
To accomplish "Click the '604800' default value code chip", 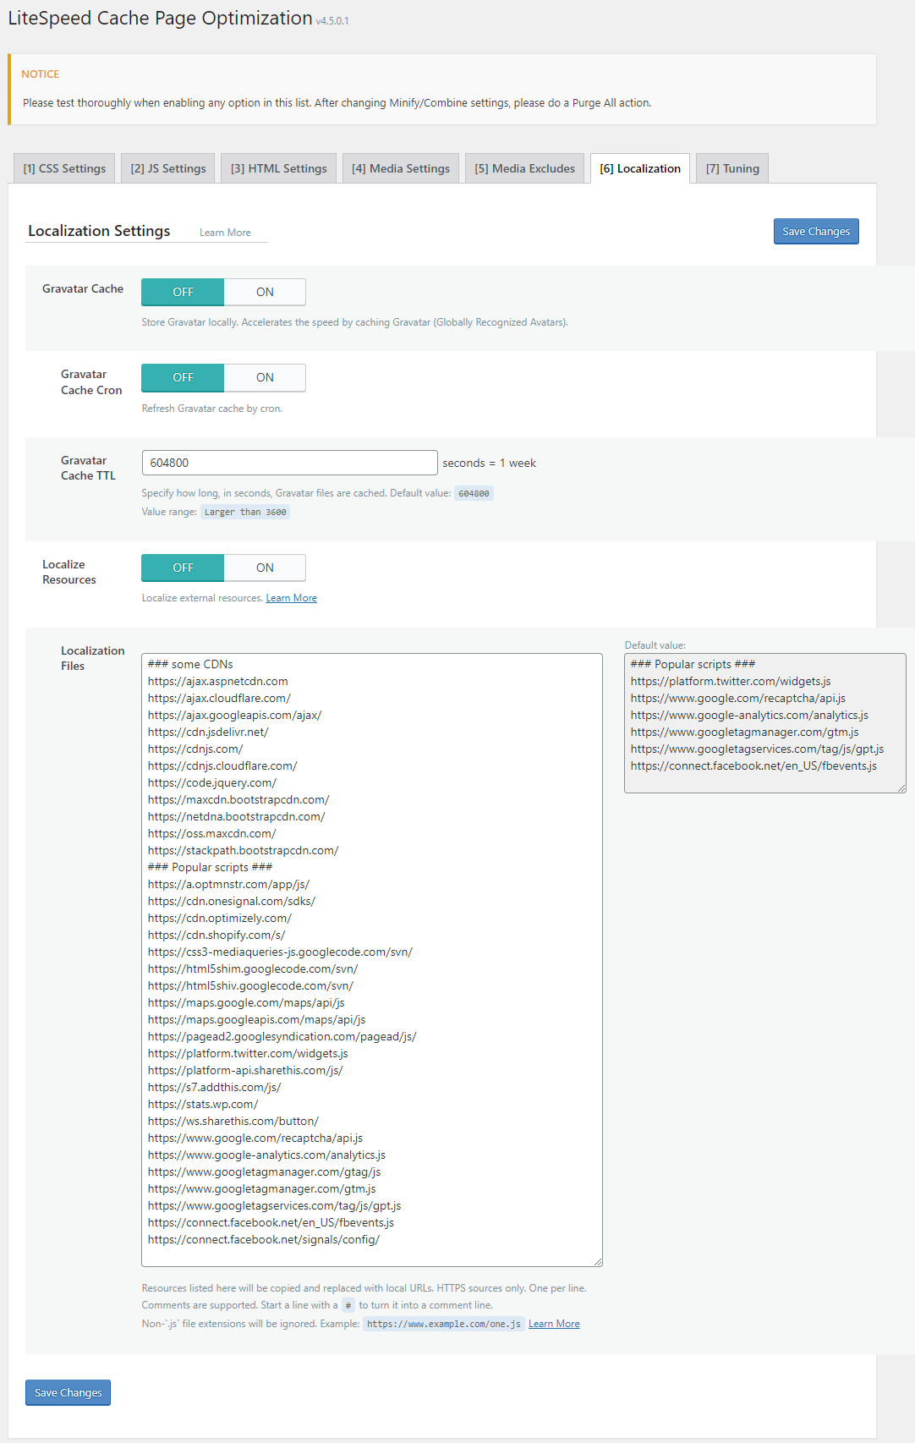I will tap(474, 493).
